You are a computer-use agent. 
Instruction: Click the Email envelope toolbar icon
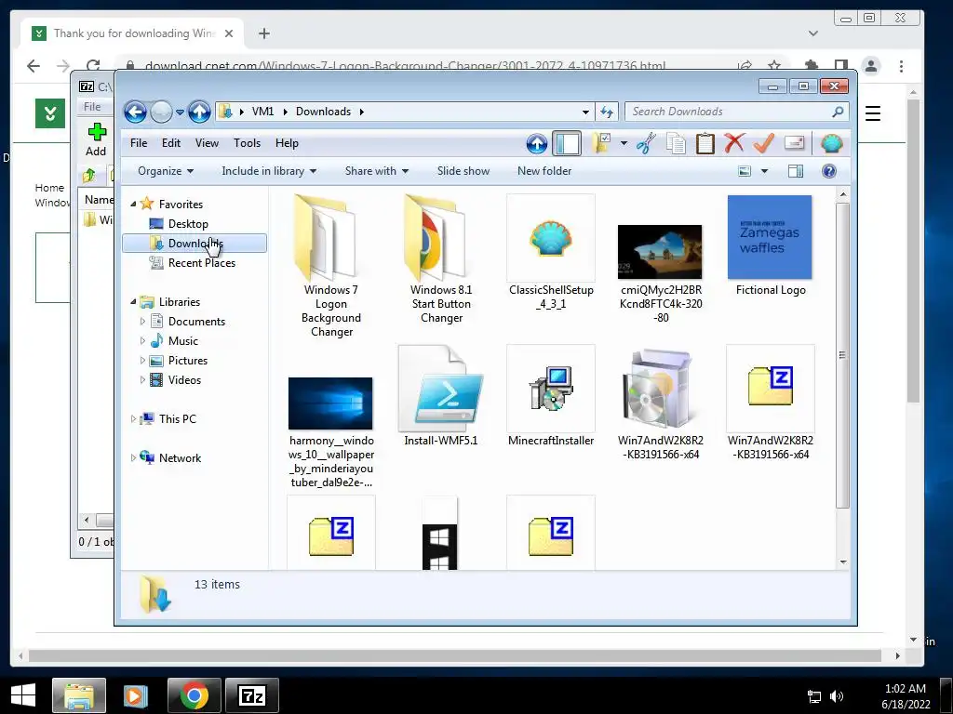pyautogui.click(x=795, y=142)
